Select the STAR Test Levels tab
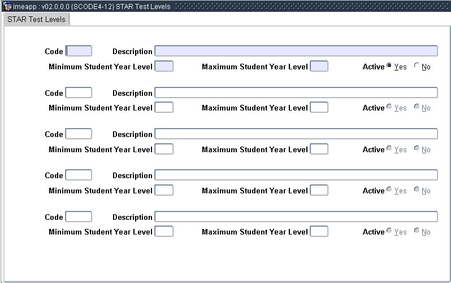The height and width of the screenshot is (283, 451). [x=36, y=19]
